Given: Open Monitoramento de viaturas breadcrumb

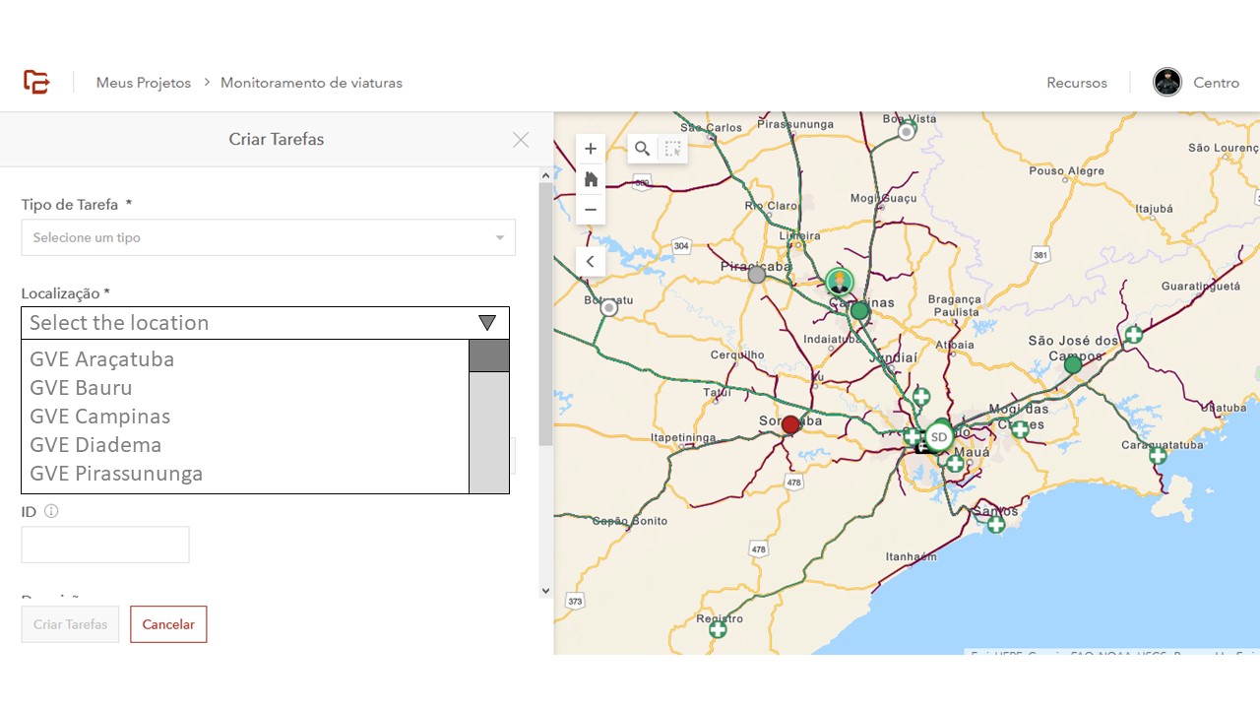Looking at the screenshot, I should (311, 83).
